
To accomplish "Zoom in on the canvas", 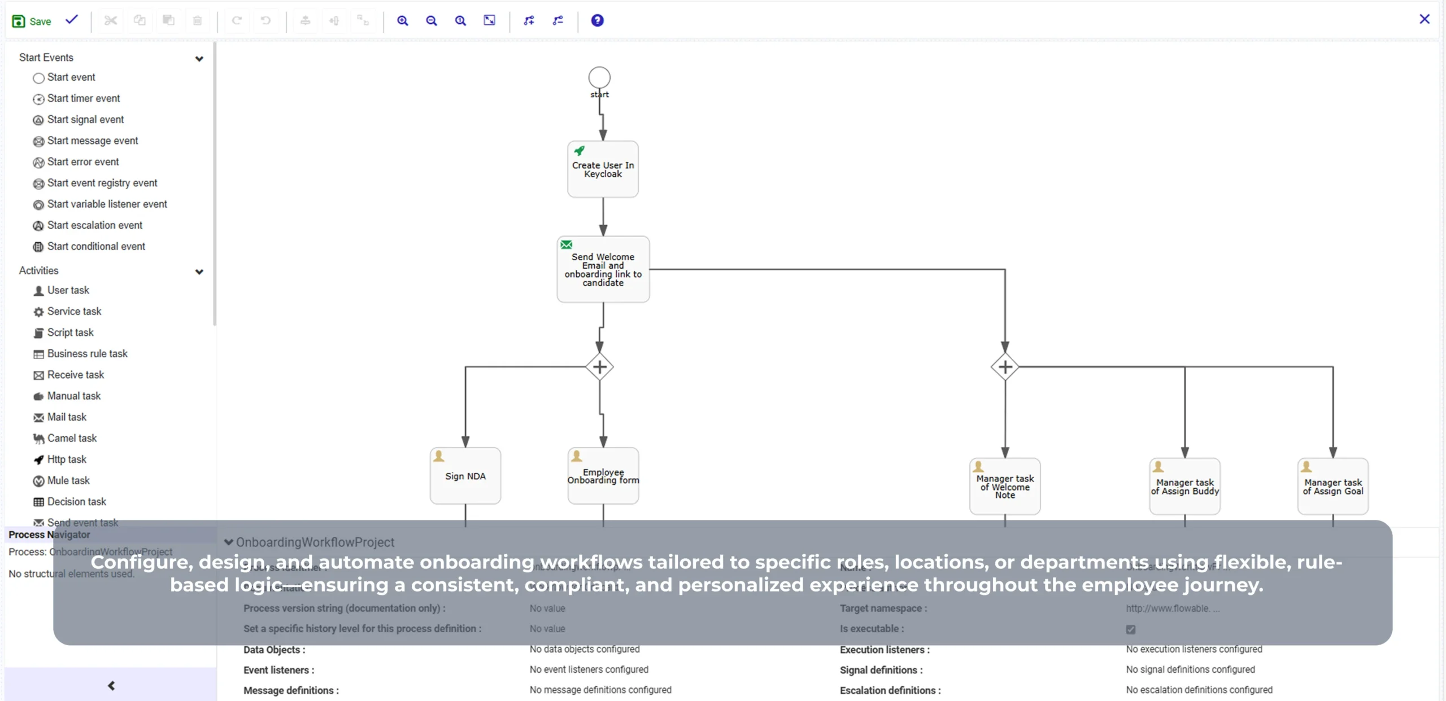I will [x=402, y=20].
